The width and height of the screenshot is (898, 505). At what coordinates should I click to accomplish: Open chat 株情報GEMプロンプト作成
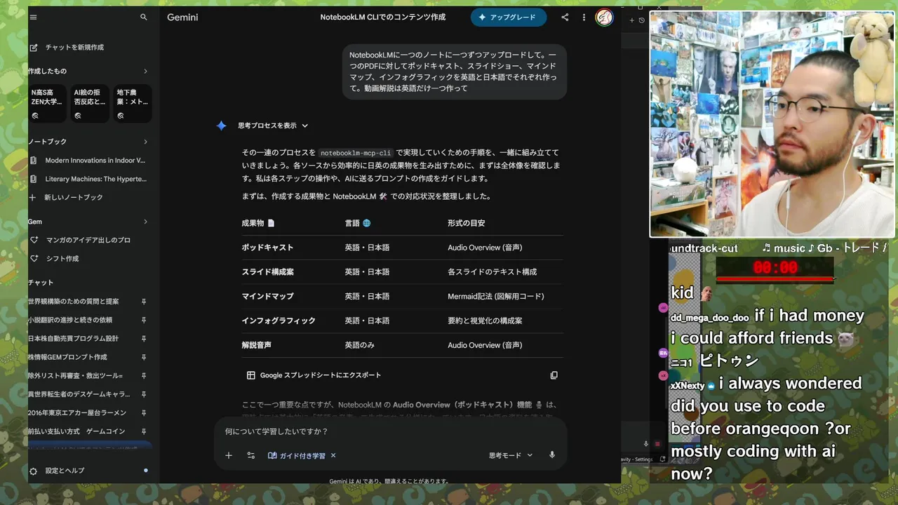point(68,357)
